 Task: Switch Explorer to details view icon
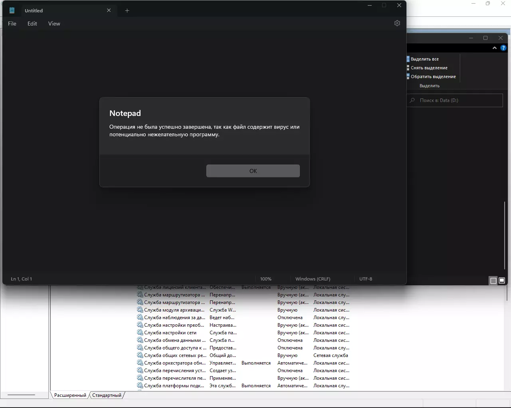click(x=493, y=280)
